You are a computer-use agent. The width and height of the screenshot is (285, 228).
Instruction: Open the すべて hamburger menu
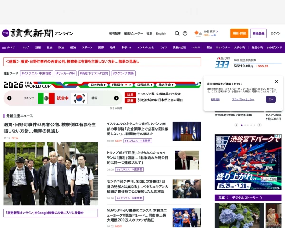tap(9, 47)
